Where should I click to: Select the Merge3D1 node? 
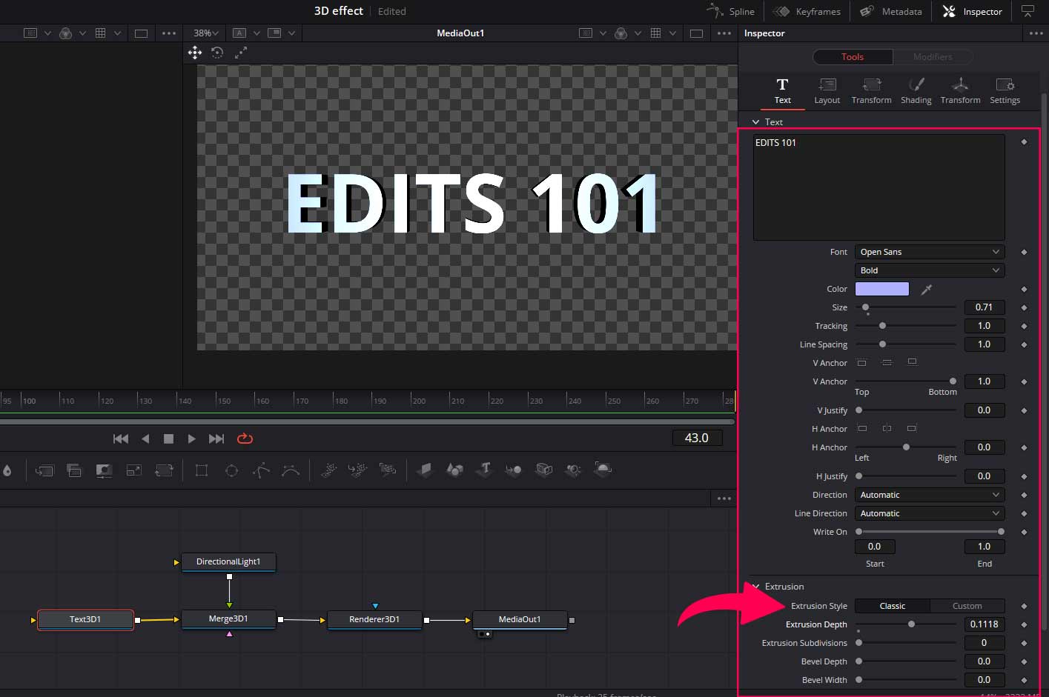click(228, 618)
